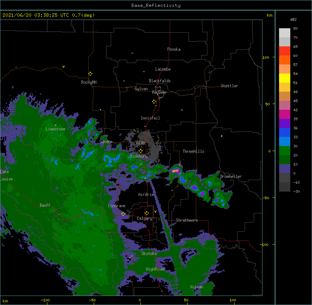This screenshot has width=312, height=305.
Task: Click the km unit label beside the timestamp
Action: coord(269,15)
